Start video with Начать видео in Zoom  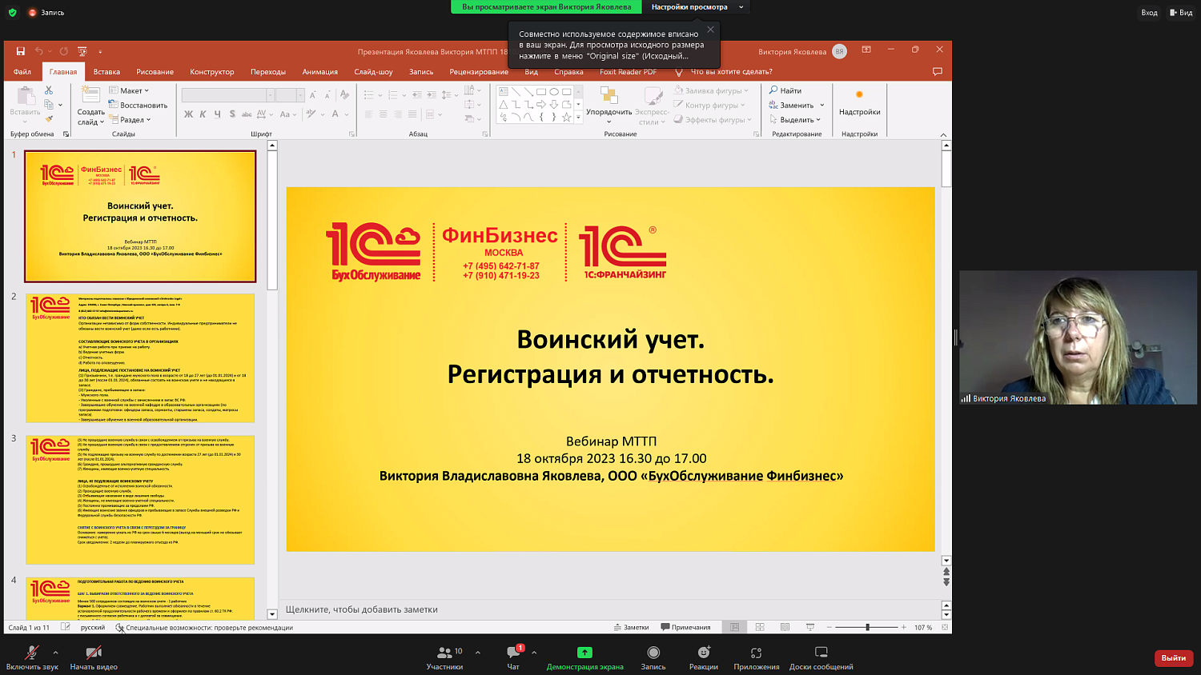pyautogui.click(x=94, y=658)
